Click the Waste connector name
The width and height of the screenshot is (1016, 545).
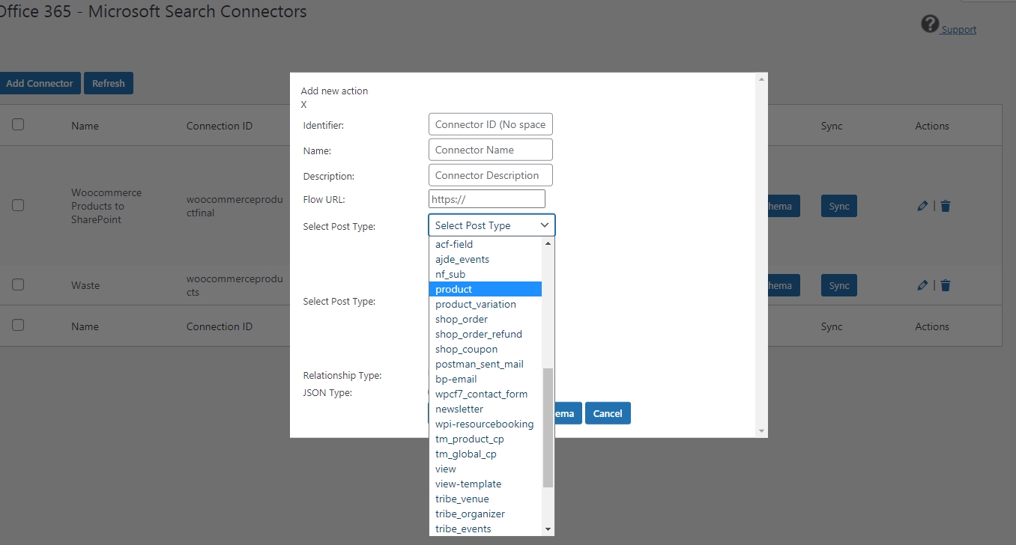[x=85, y=285]
